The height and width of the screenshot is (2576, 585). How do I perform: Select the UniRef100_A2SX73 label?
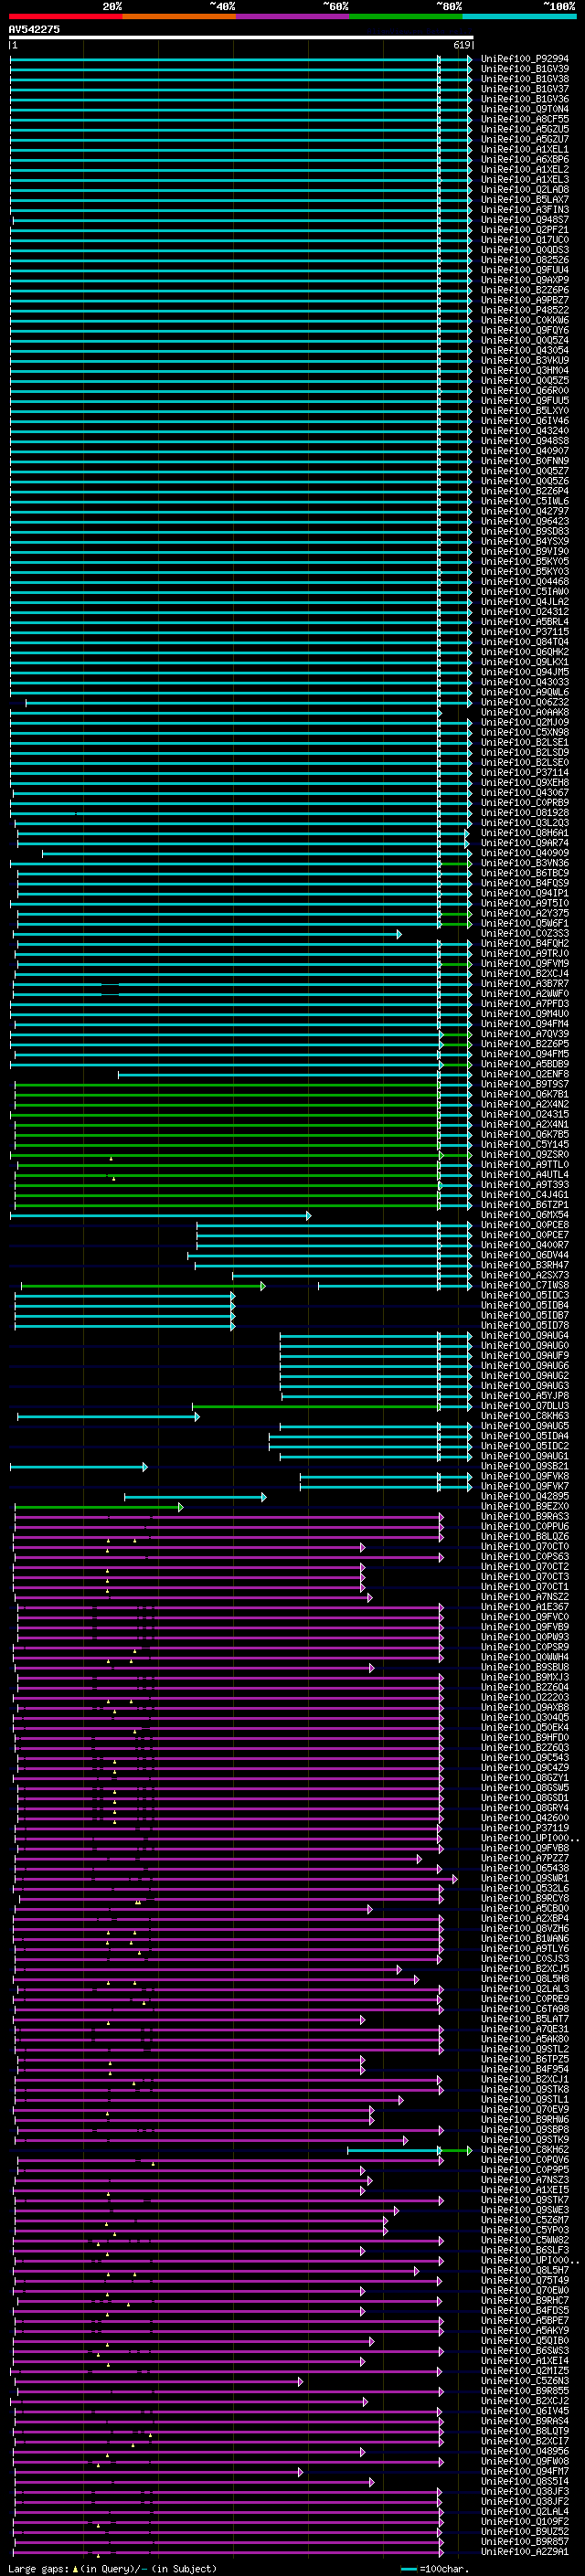525,1275
